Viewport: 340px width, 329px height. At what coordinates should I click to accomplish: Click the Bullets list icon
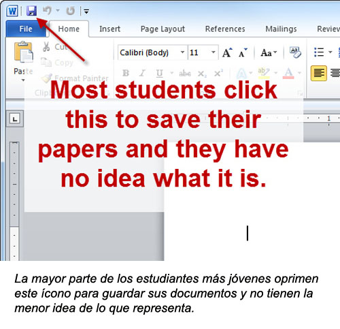click(319, 52)
